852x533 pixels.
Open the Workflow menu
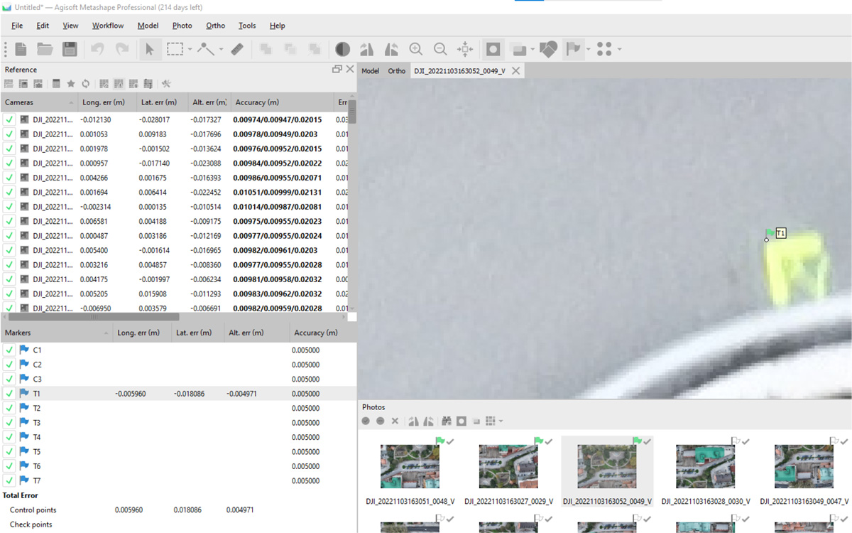(x=107, y=26)
